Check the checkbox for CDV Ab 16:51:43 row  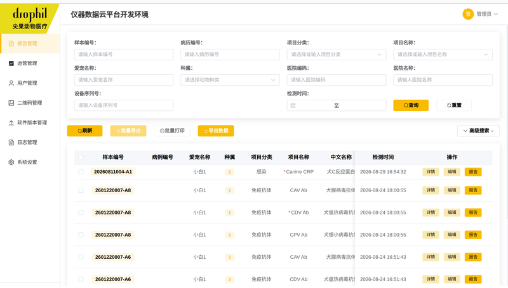(x=81, y=279)
